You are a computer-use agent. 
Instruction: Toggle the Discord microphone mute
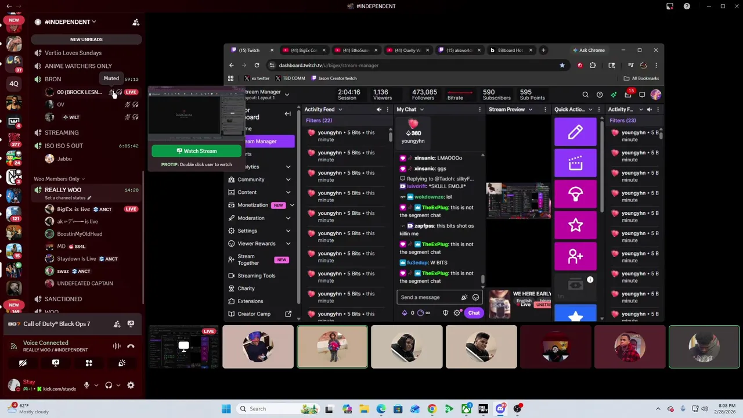pyautogui.click(x=86, y=385)
